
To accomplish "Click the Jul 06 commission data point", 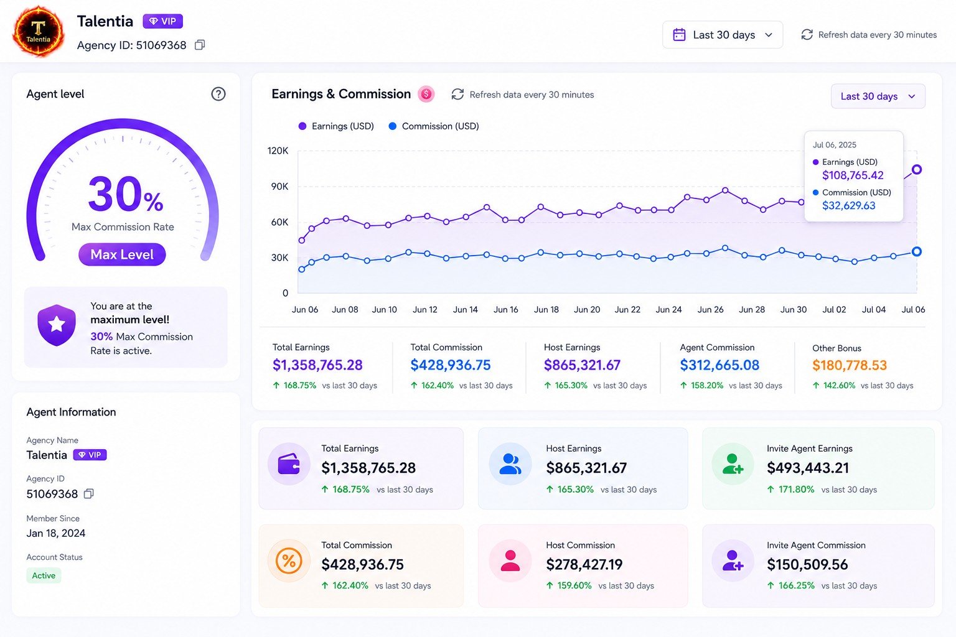I will point(917,251).
